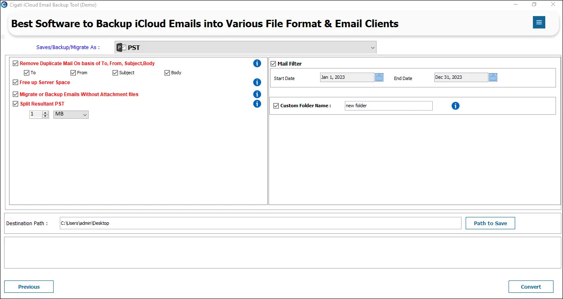Click the End Date field

click(x=461, y=77)
